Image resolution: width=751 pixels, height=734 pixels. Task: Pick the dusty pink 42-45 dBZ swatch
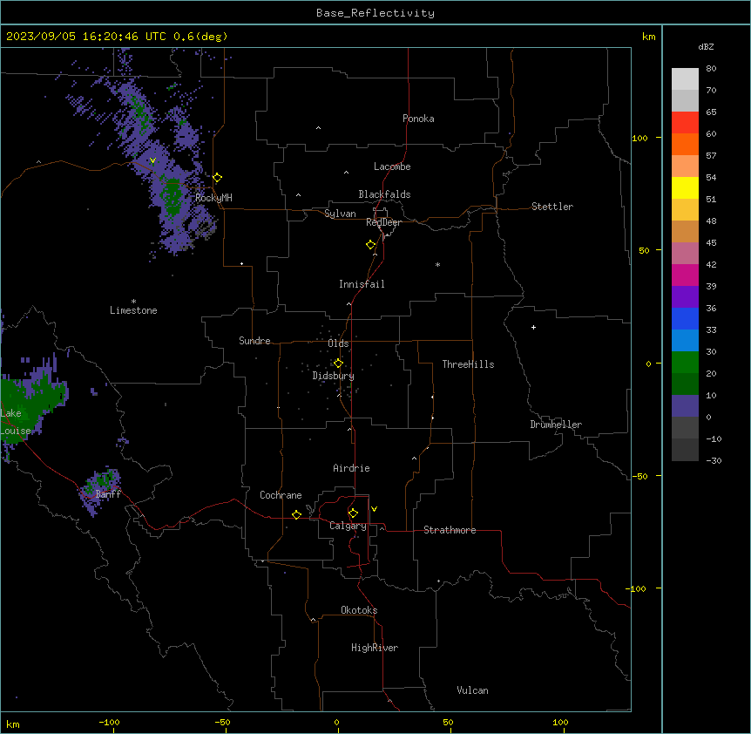[x=685, y=254]
